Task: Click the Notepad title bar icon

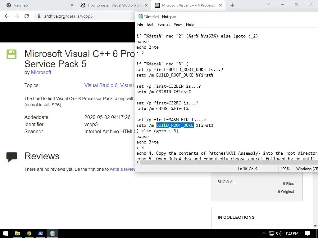Action: 140,17
